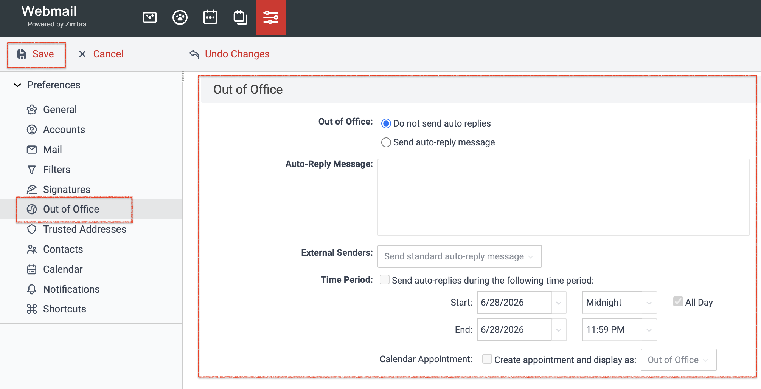Open Shortcuts preferences section
This screenshot has height=389, width=761.
[65, 309]
